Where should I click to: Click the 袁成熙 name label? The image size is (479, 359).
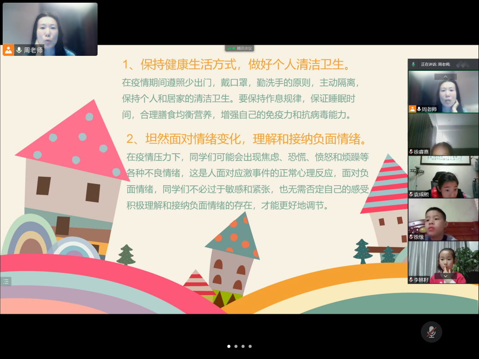click(x=421, y=195)
